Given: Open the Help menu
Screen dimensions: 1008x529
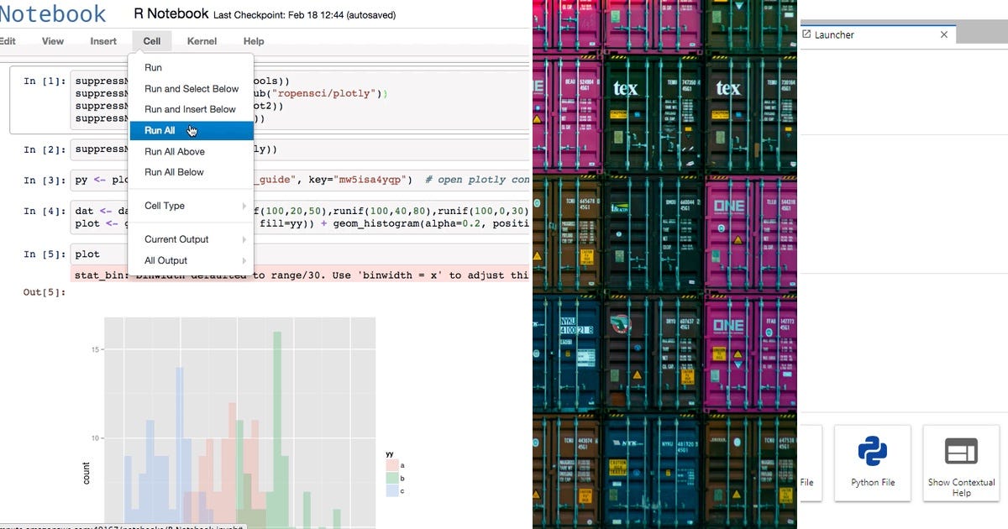Looking at the screenshot, I should tap(254, 40).
